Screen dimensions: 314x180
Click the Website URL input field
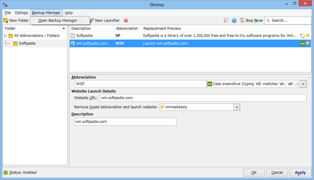point(203,98)
